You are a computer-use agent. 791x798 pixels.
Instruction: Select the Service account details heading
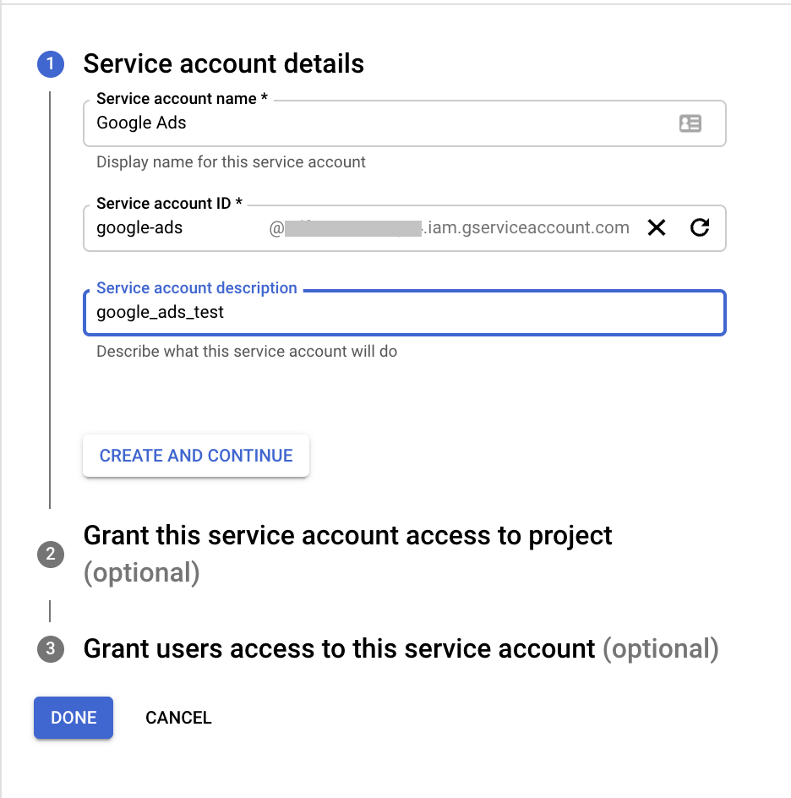click(x=224, y=63)
